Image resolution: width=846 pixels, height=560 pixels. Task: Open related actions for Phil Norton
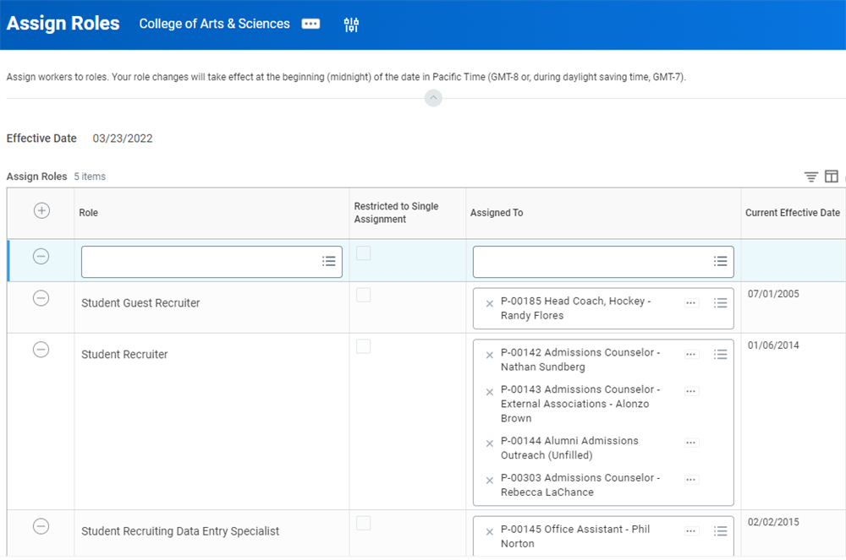tap(691, 531)
